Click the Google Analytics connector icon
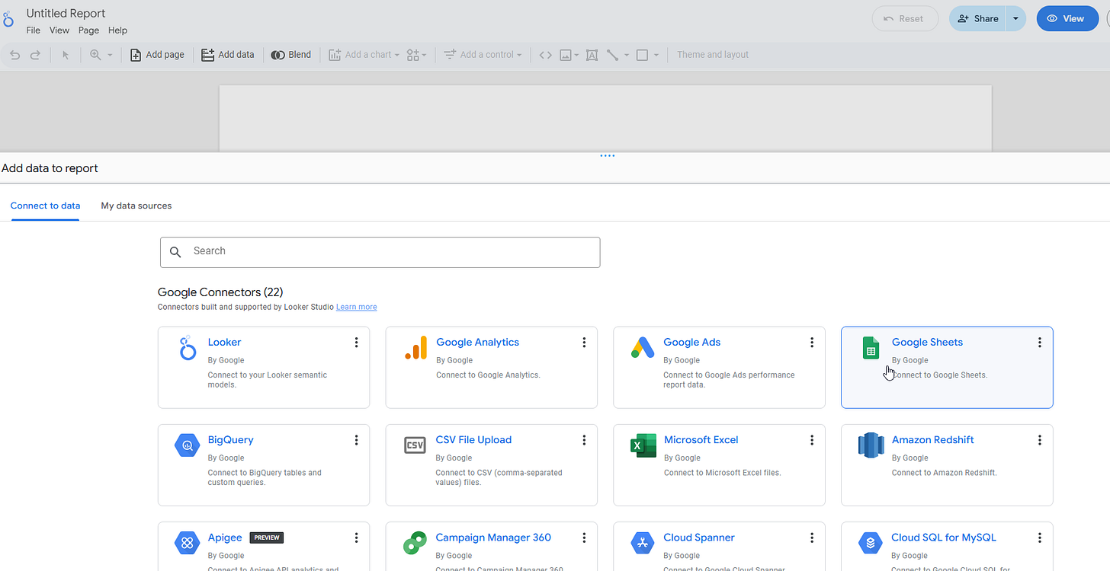This screenshot has width=1110, height=571. [415, 348]
